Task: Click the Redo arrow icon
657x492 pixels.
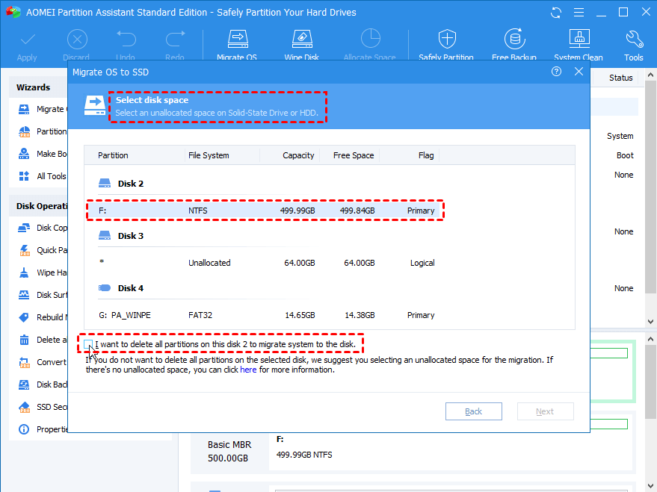Action: click(175, 39)
